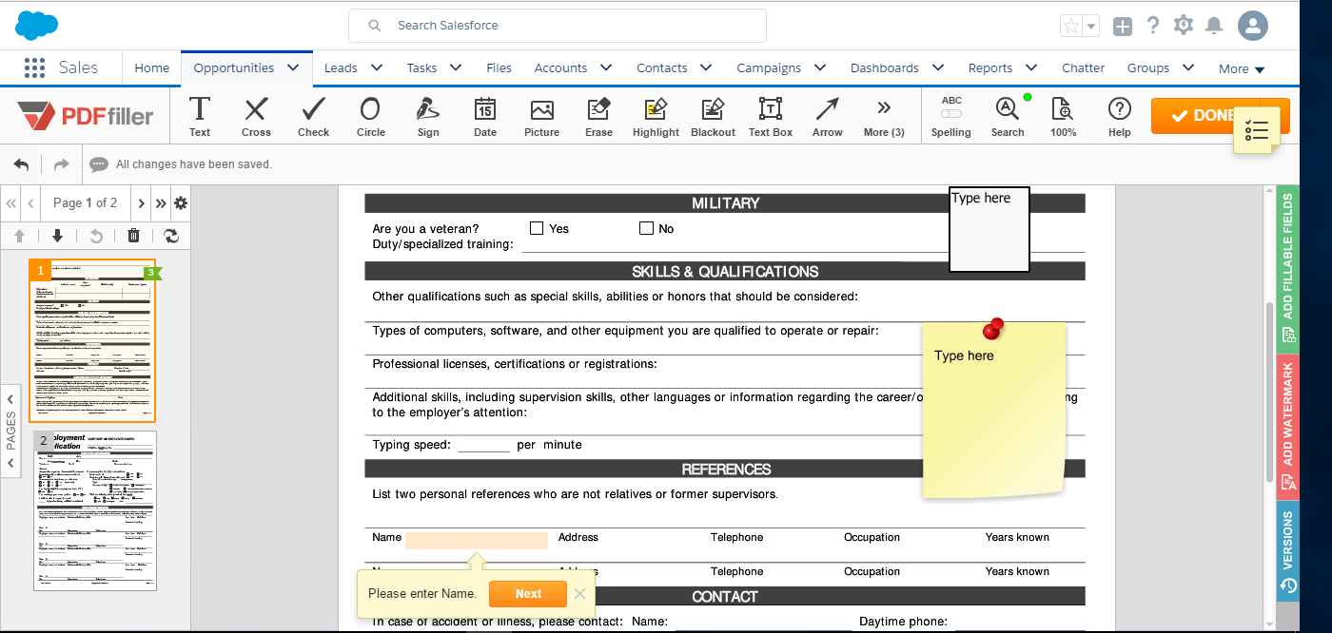This screenshot has width=1332, height=633.
Task: Open the Add Fillable Fields side tab
Action: [x=1288, y=268]
